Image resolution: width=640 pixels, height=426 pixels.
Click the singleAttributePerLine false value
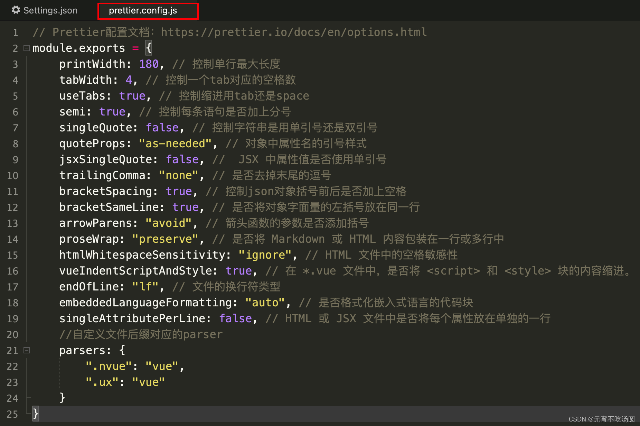(x=236, y=318)
